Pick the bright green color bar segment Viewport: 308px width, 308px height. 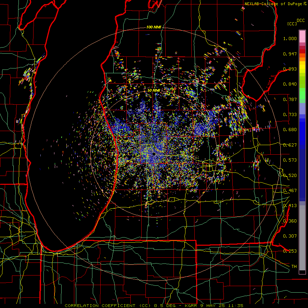coord(302,93)
